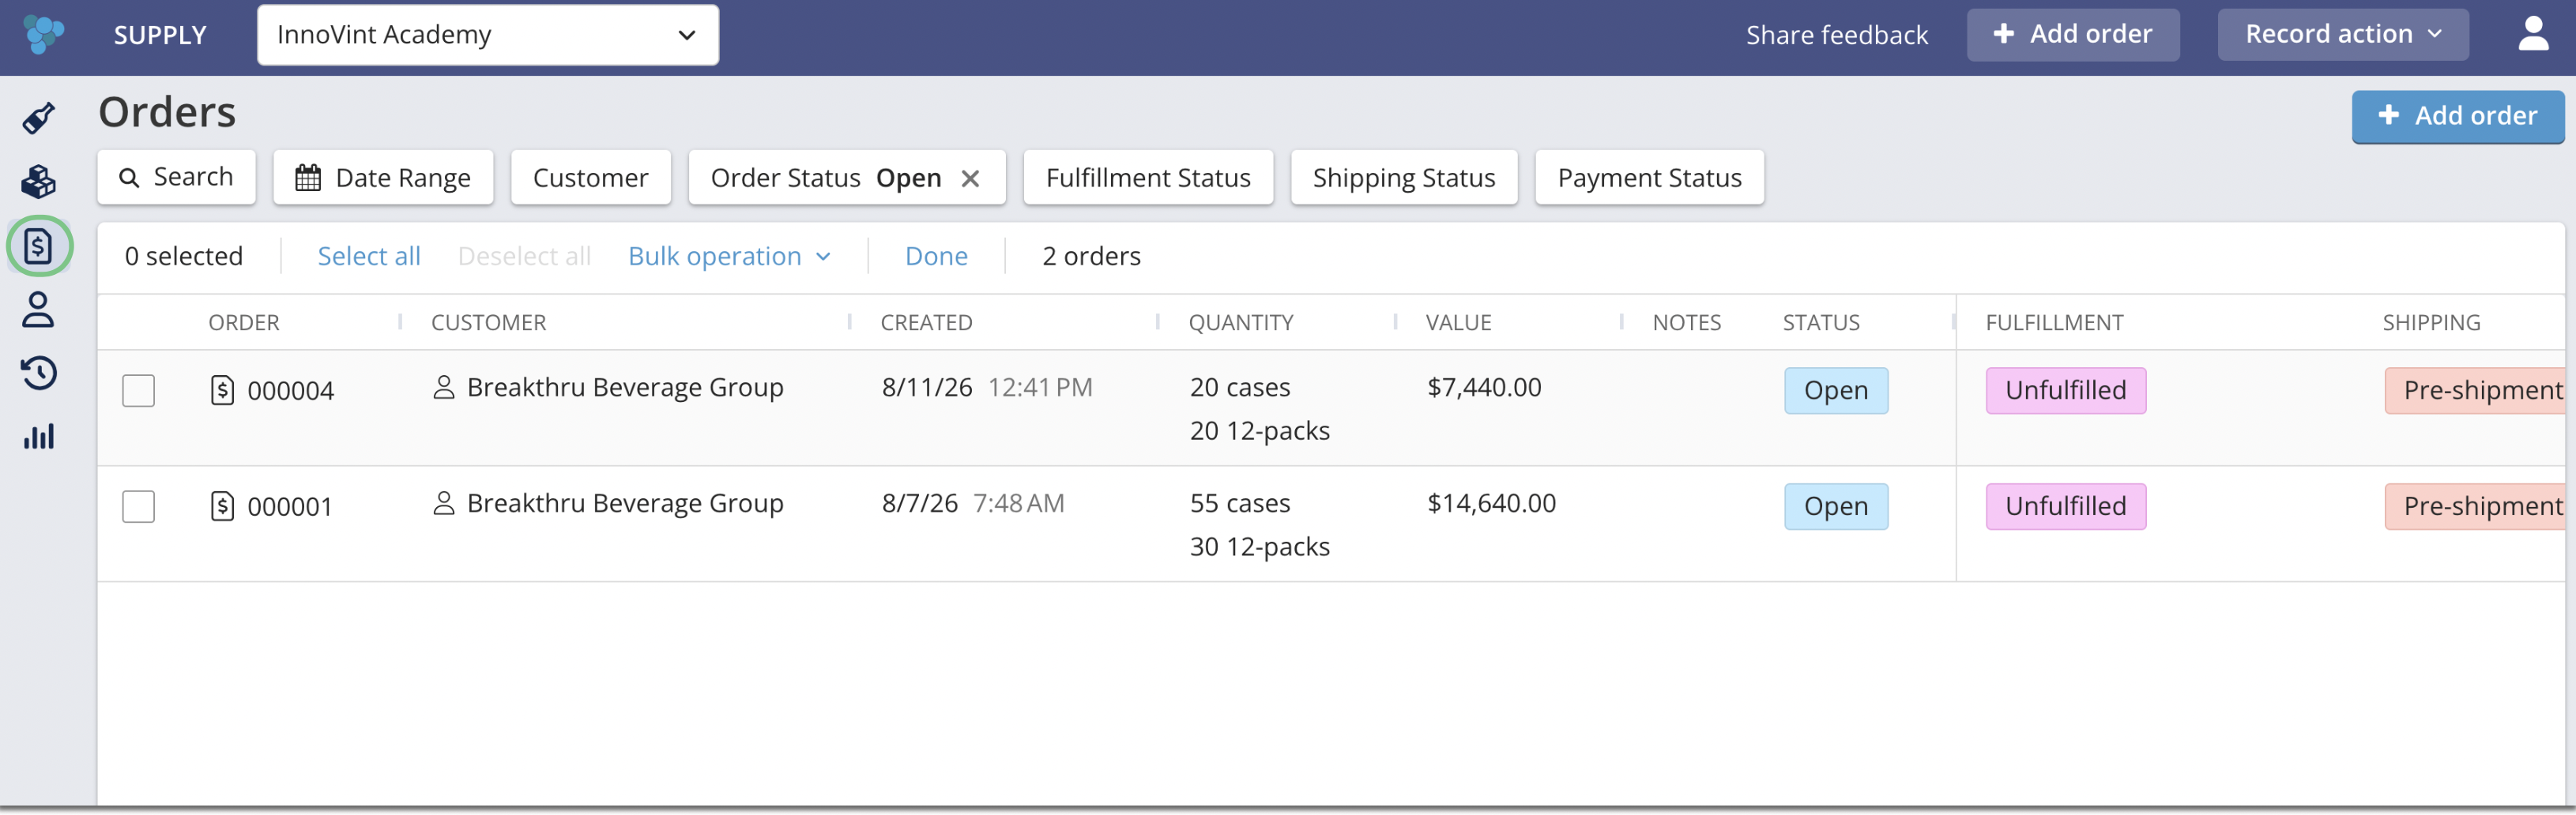The height and width of the screenshot is (815, 2576).
Task: Click Done to exit selection mode
Action: click(x=936, y=256)
